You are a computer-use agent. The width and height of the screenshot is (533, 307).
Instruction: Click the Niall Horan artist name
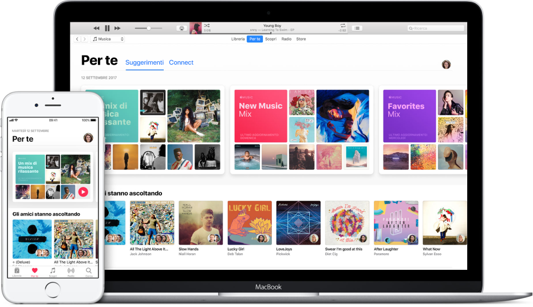pyautogui.click(x=187, y=254)
